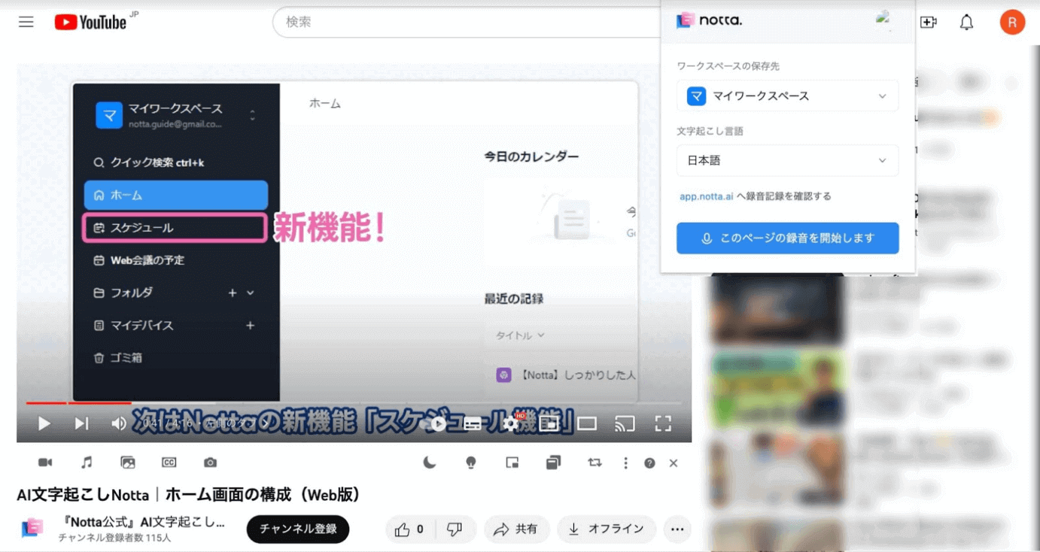Click the picture-in-picture icon below the player
1040x552 pixels.
click(x=512, y=463)
